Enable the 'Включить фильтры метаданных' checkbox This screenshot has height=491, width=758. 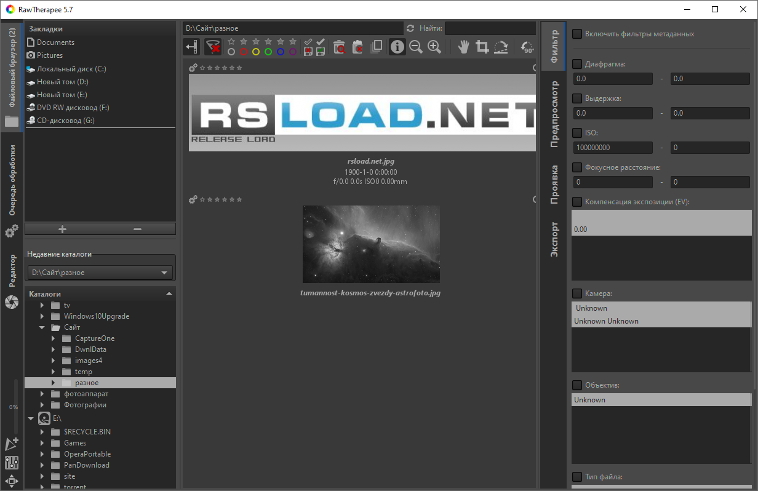pos(576,34)
